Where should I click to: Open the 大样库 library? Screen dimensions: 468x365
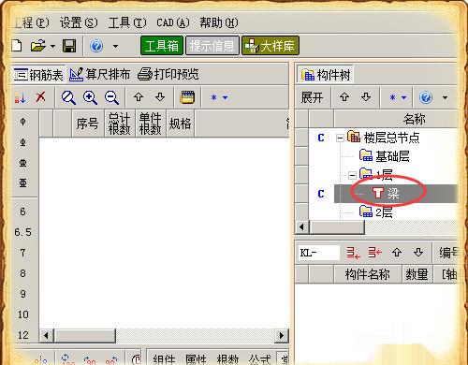(271, 46)
